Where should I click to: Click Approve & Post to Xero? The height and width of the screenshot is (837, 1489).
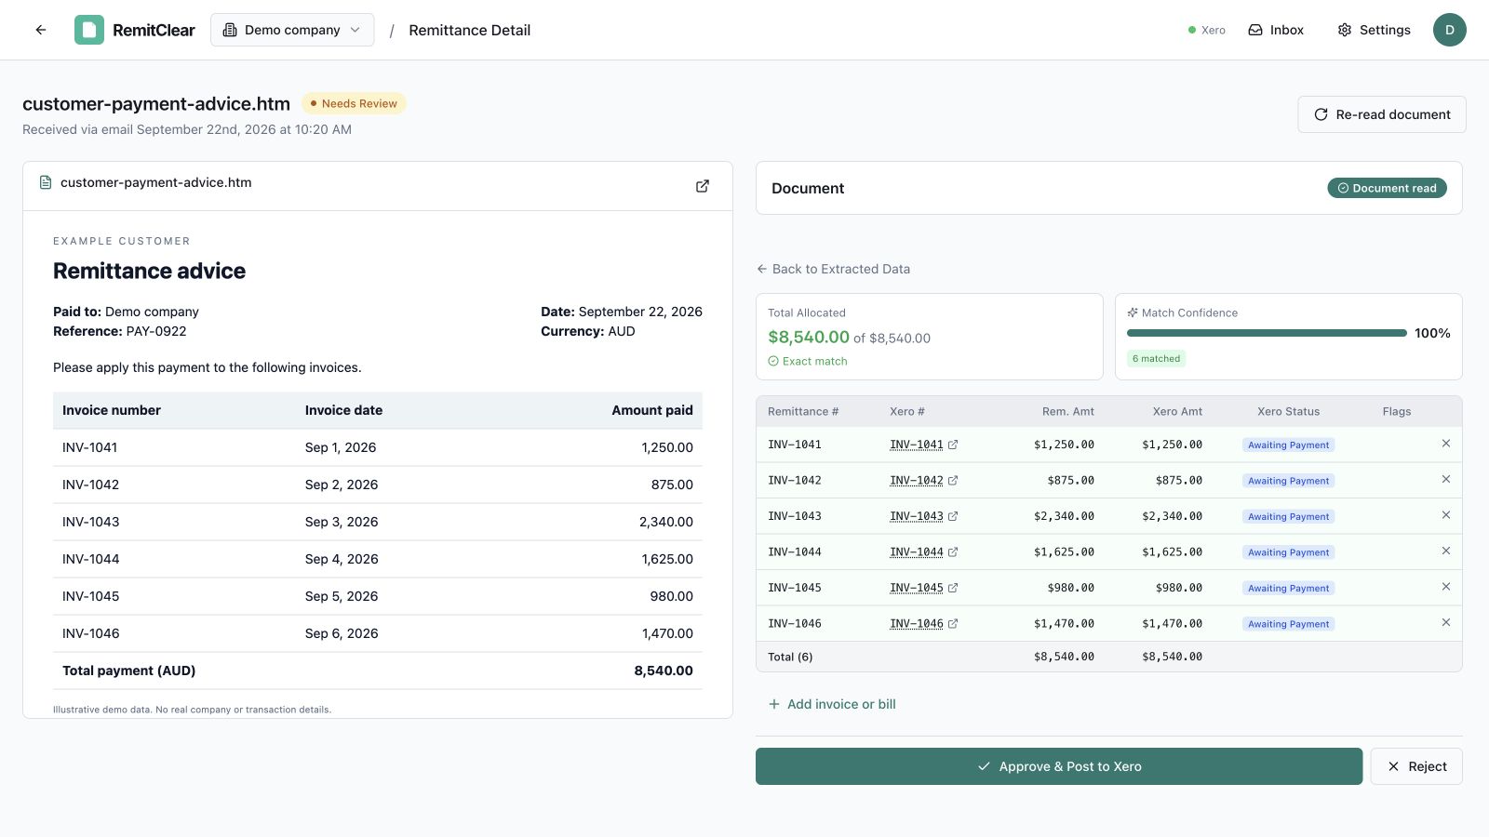1059,766
